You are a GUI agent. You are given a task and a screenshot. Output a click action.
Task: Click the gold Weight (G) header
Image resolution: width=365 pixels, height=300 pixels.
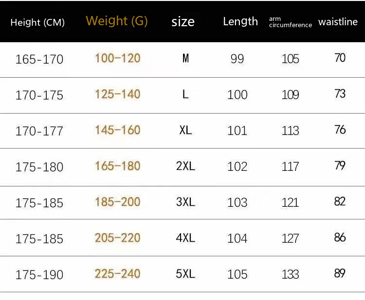point(117,21)
